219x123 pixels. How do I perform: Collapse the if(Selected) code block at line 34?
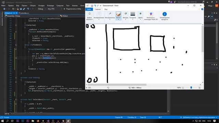[16, 25]
